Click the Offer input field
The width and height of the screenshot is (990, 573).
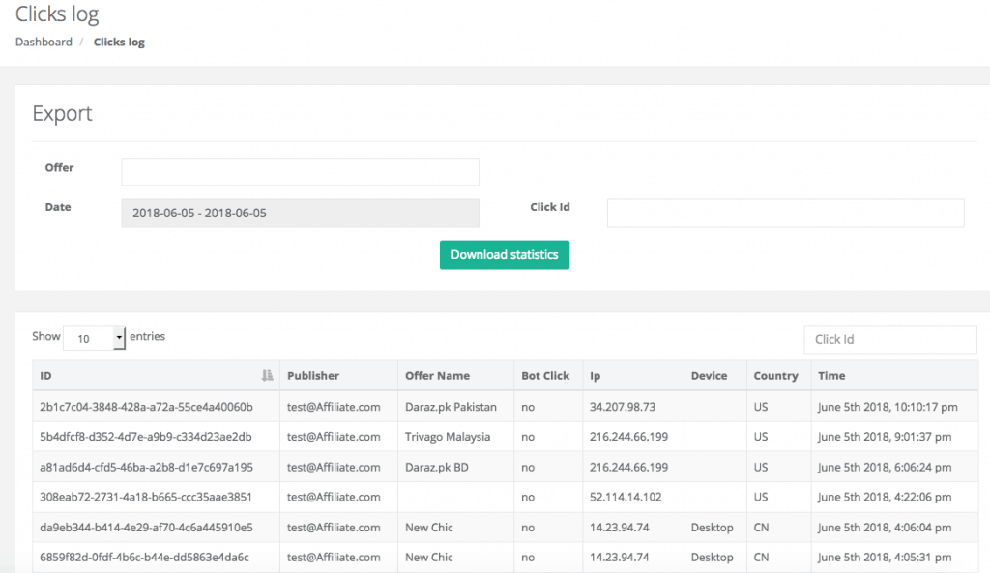tap(300, 172)
